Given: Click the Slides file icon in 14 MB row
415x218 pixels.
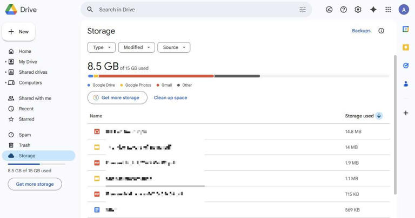Looking at the screenshot, I should 97,147.
